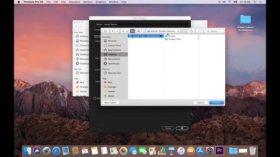This screenshot has width=280, height=157.
Task: Click Cancel in the New Project dialog
Action: point(168,128)
